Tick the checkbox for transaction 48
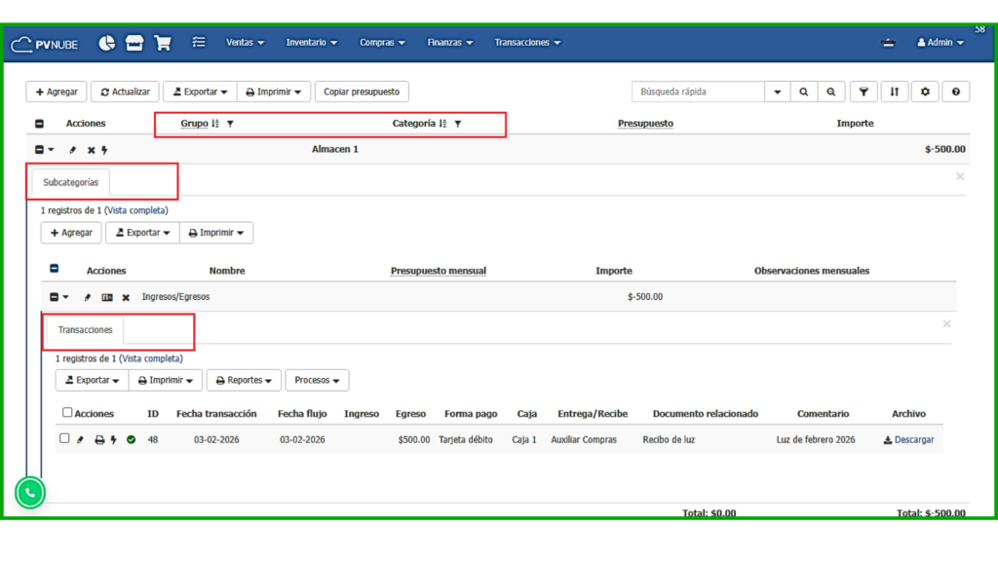 (65, 439)
